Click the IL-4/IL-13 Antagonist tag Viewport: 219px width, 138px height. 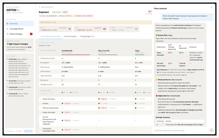(48, 16)
